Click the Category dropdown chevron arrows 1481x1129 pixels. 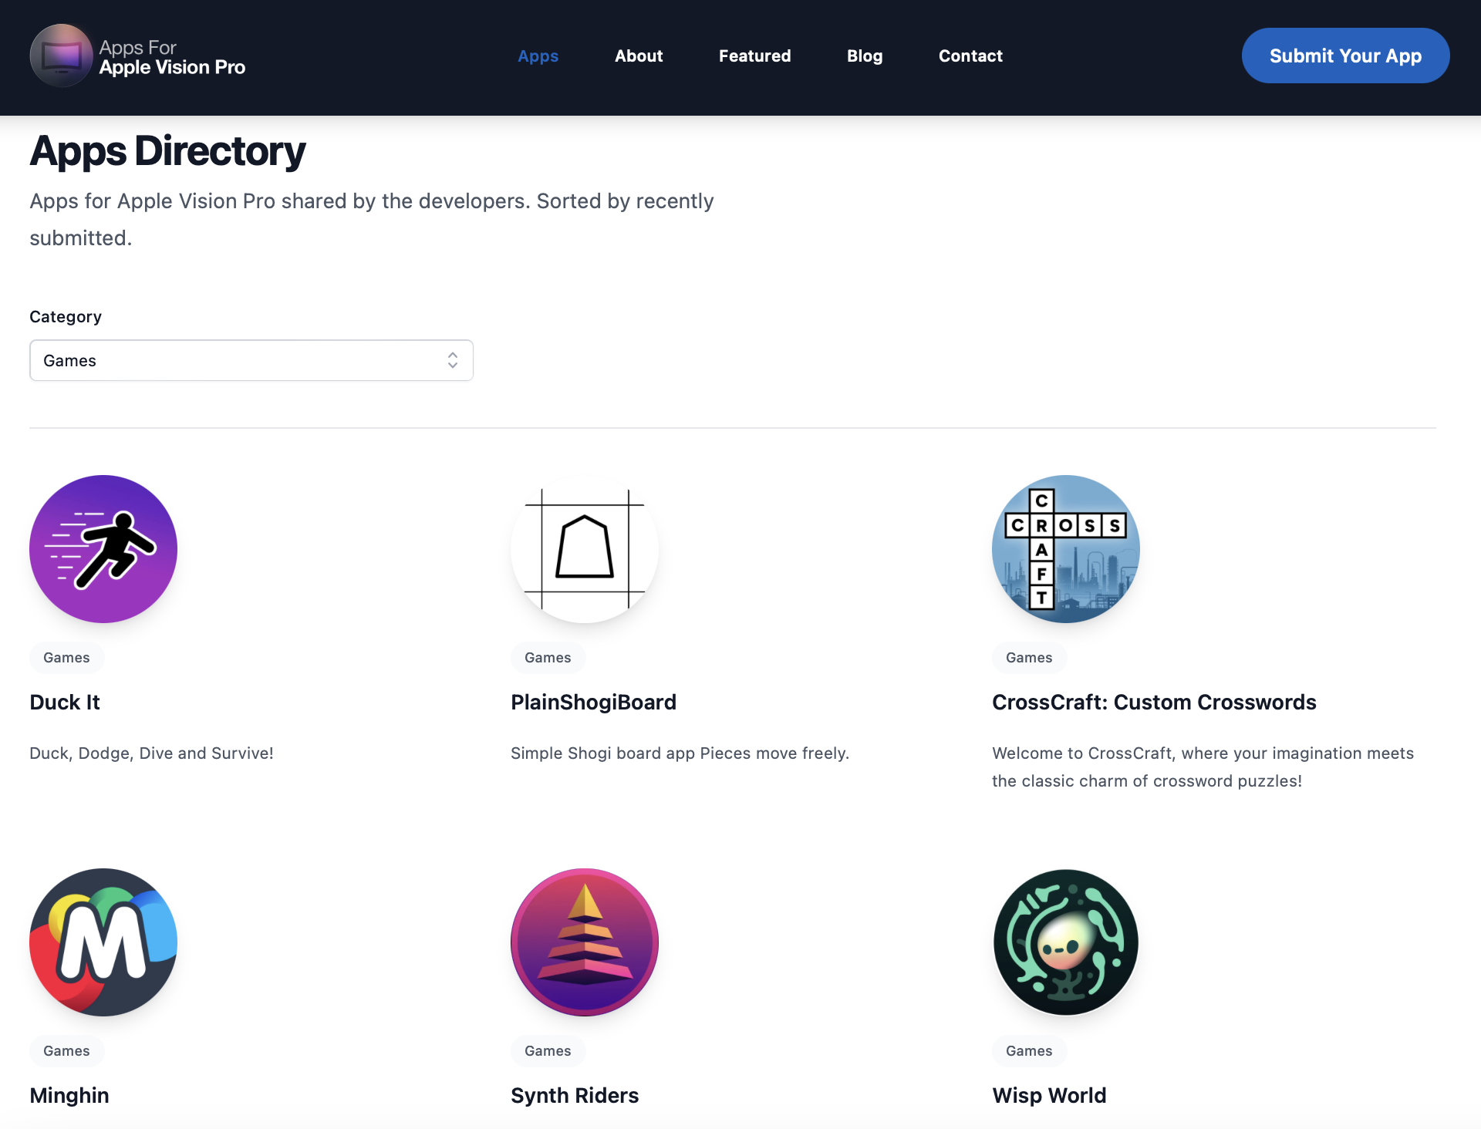453,360
